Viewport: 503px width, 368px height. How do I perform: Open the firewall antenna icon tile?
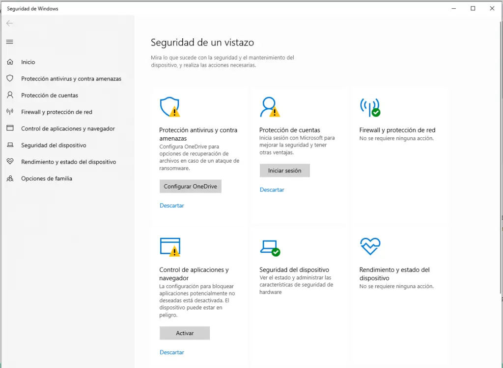pos(370,107)
